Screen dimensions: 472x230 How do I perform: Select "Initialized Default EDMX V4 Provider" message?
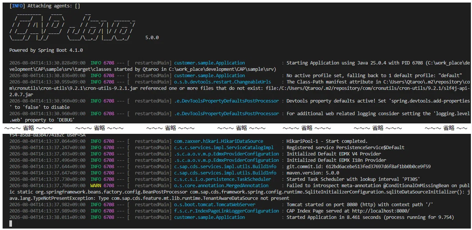(334, 154)
